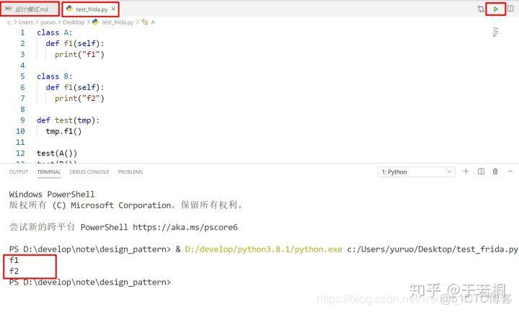The image size is (519, 312).
Task: Click the class 'A' breadcrumb symbol
Action: click(x=153, y=22)
